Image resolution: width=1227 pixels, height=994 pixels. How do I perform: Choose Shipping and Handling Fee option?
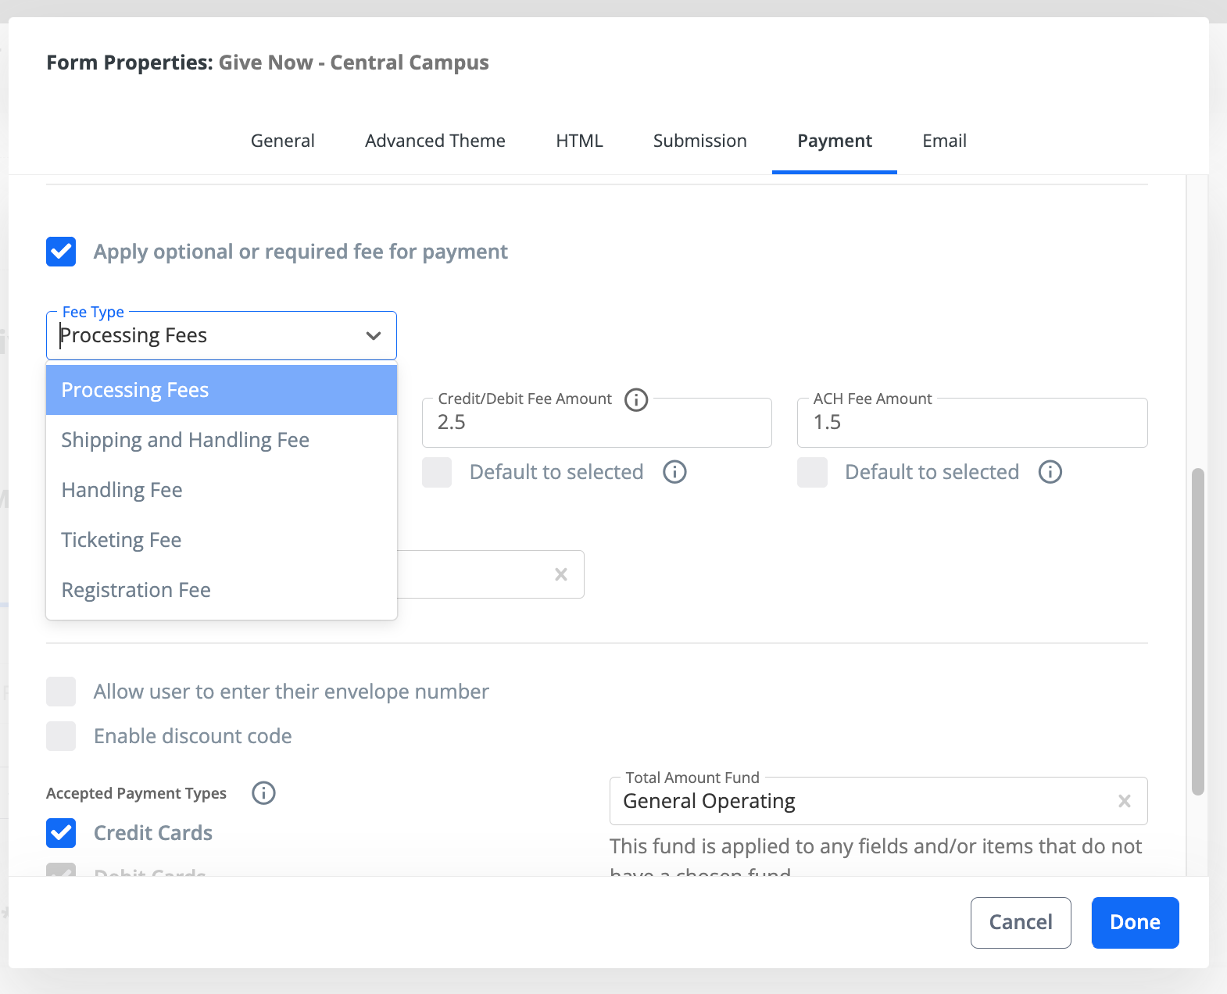[x=221, y=440]
